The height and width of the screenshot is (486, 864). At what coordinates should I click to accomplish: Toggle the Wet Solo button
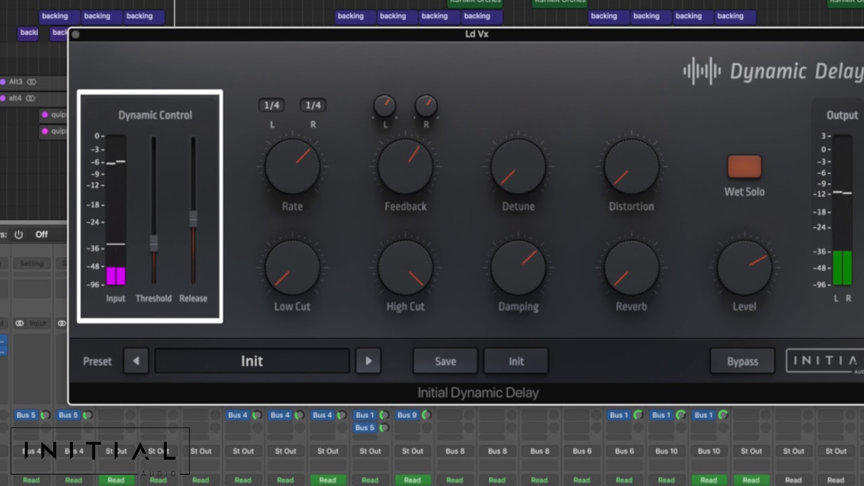(744, 167)
